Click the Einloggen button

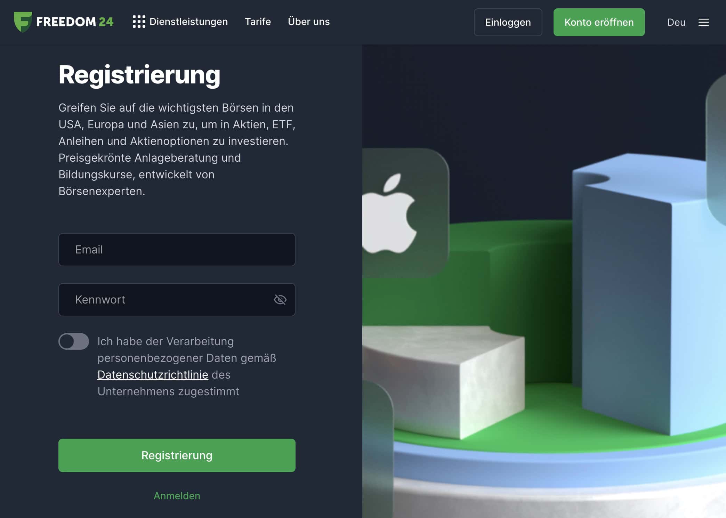508,22
